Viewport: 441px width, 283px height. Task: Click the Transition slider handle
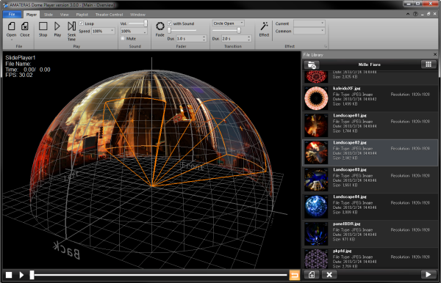click(239, 30)
